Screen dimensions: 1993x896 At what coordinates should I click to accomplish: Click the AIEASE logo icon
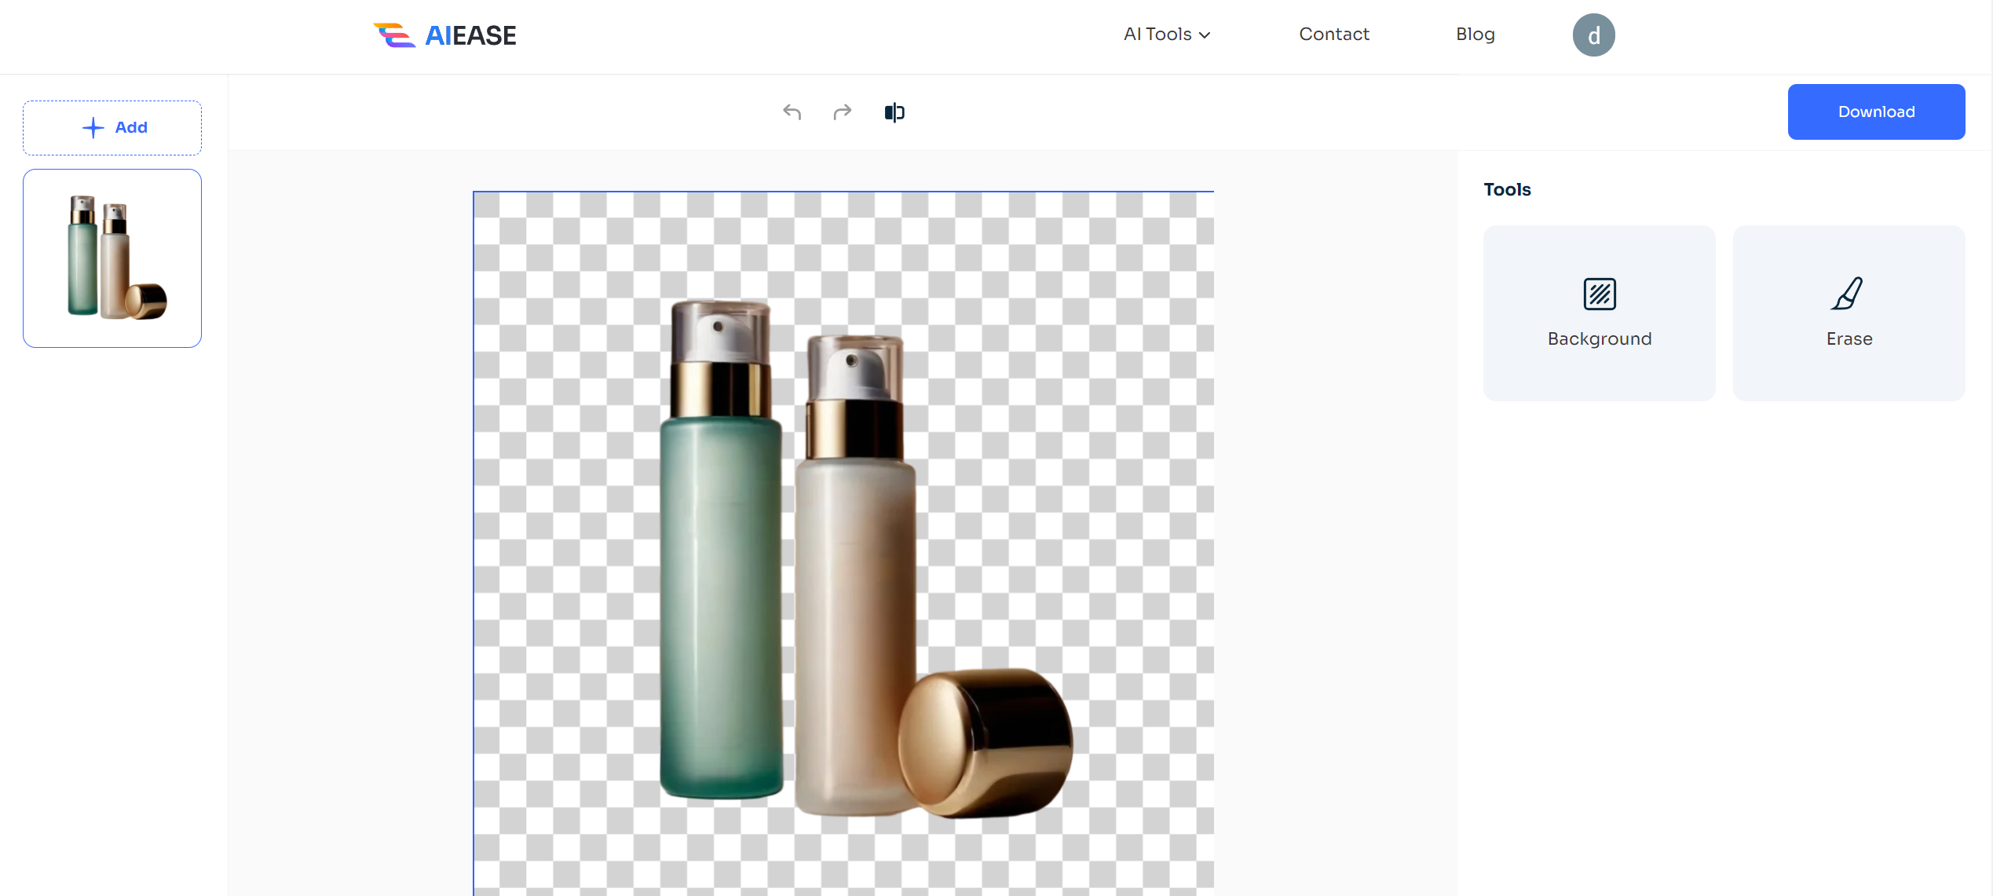[x=389, y=35]
